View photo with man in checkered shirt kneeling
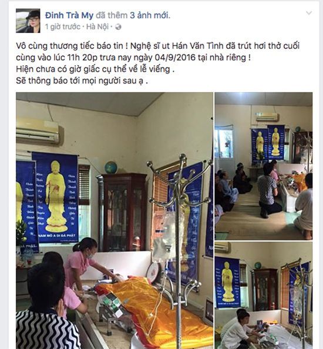 pos(263,166)
